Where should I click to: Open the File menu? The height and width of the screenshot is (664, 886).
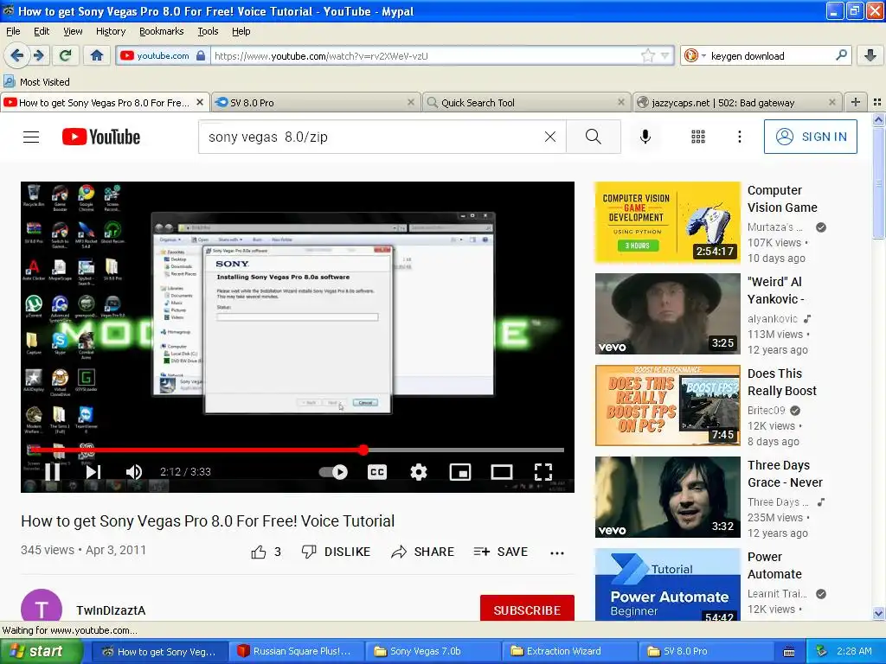(13, 31)
